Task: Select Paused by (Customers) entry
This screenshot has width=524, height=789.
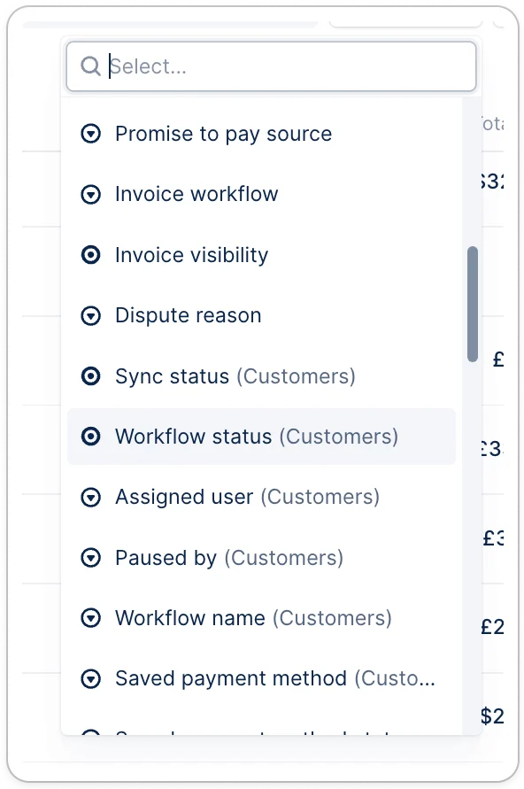Action: point(261,558)
